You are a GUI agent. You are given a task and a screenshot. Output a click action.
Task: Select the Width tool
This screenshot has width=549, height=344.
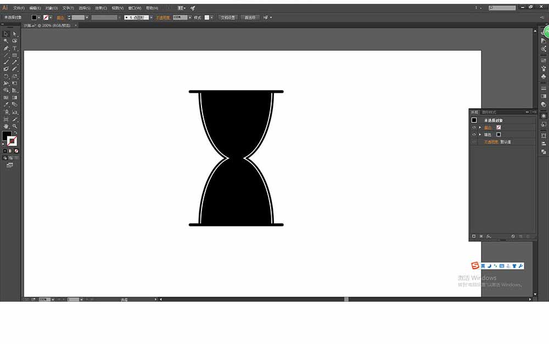coord(6,84)
